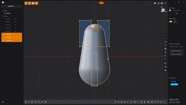Click the outliner collapse arrow below UNSAVED
This screenshot has width=186, height=105.
click(x=22, y=8)
